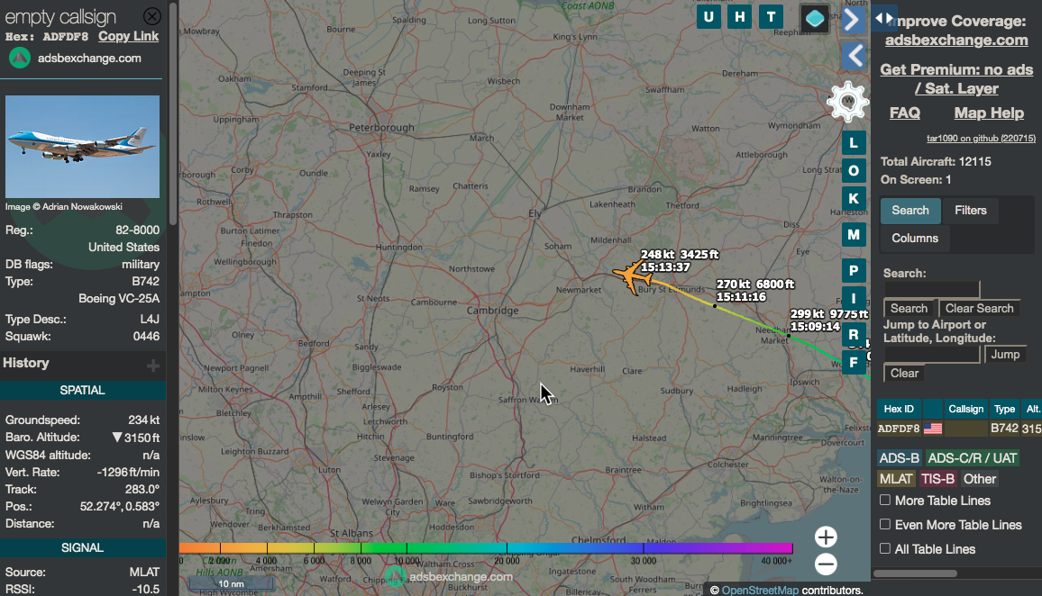Viewport: 1042px width, 596px height.
Task: Click the United States flag in table row
Action: tap(933, 429)
